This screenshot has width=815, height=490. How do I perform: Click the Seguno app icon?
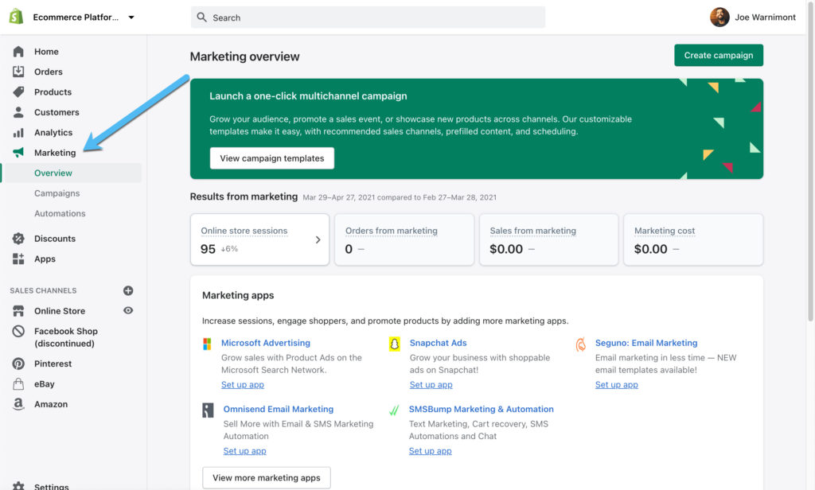tap(581, 344)
